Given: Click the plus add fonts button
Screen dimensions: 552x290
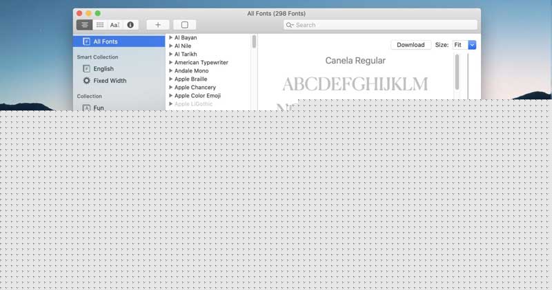Looking at the screenshot, I should pos(158,25).
